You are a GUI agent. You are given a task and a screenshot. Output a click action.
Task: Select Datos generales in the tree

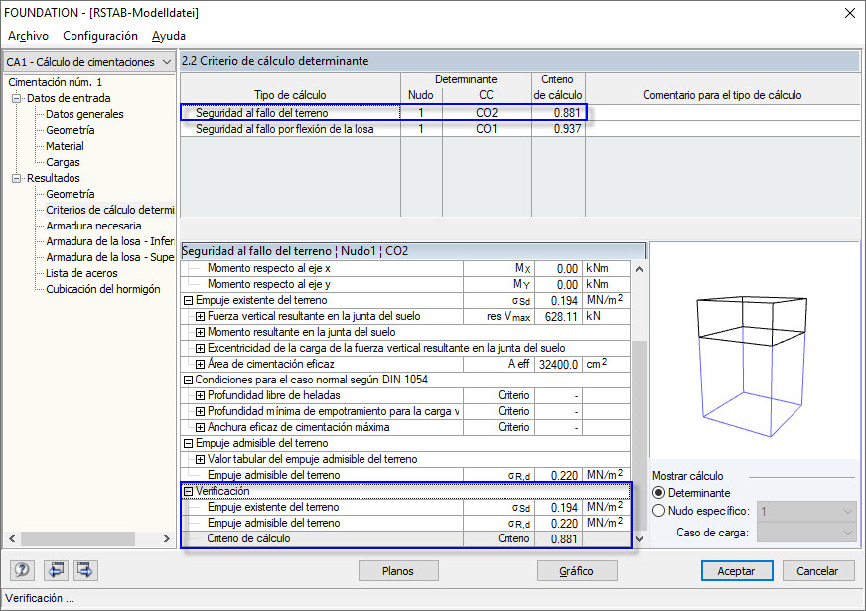pos(84,114)
